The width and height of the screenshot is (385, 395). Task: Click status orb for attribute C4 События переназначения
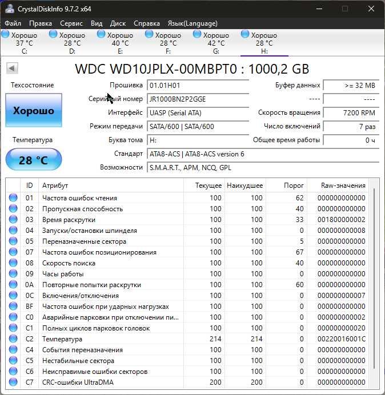13,349
